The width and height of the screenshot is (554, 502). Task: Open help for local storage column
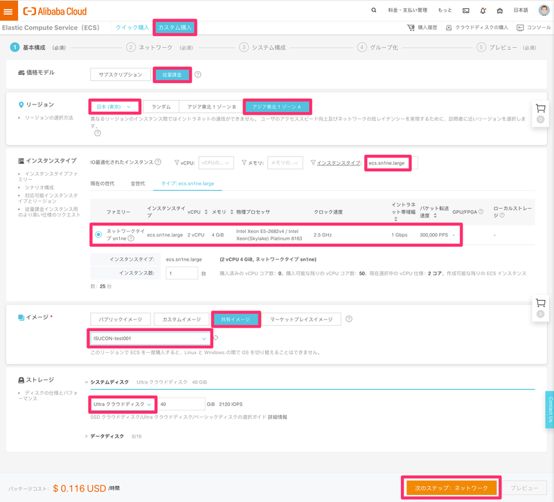coord(502,215)
